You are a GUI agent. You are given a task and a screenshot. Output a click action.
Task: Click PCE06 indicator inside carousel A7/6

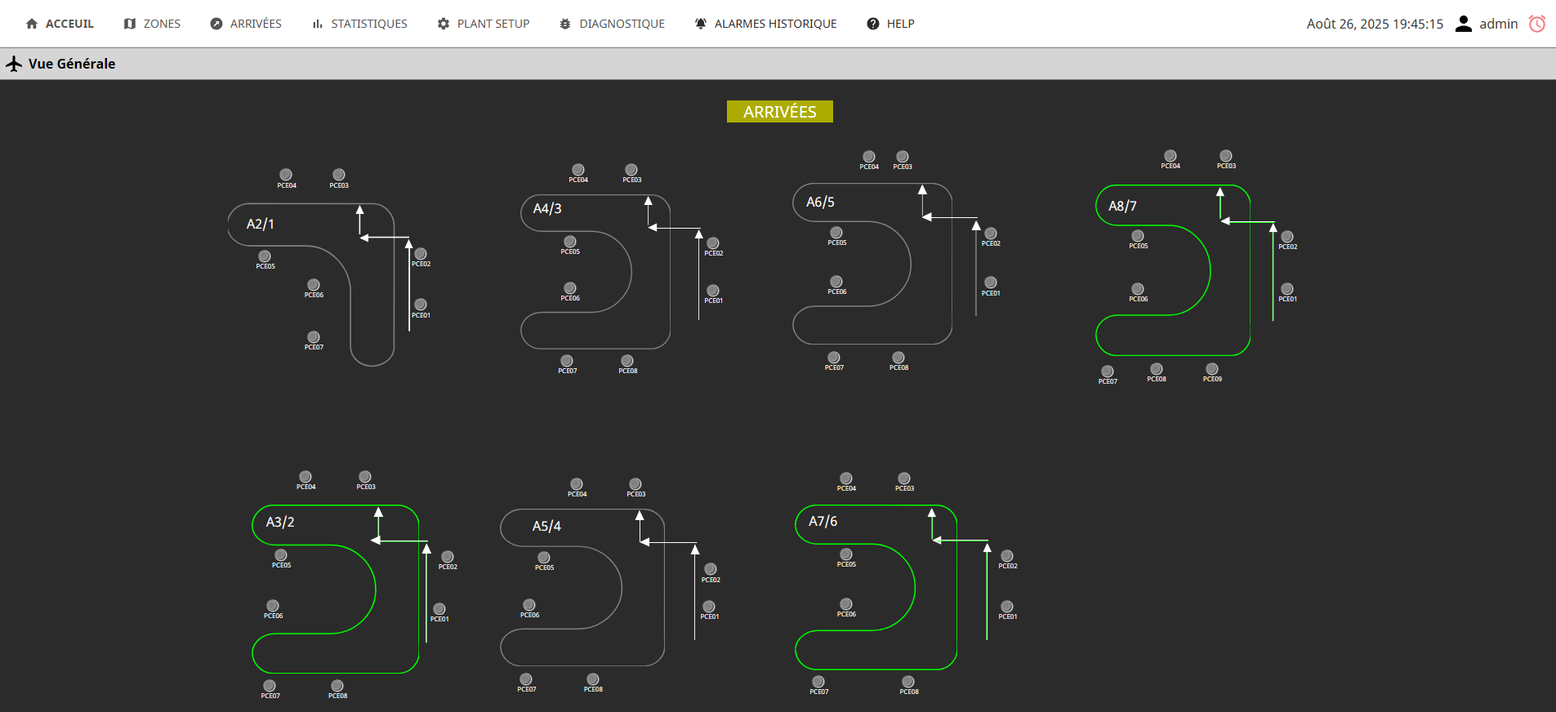[x=846, y=605]
